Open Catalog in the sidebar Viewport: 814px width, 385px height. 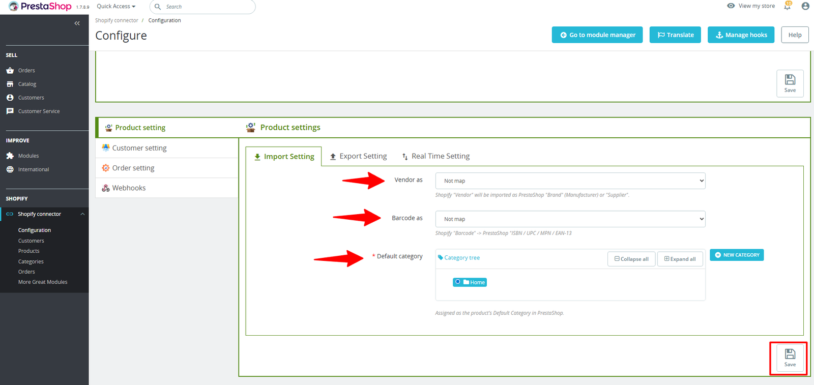[27, 84]
